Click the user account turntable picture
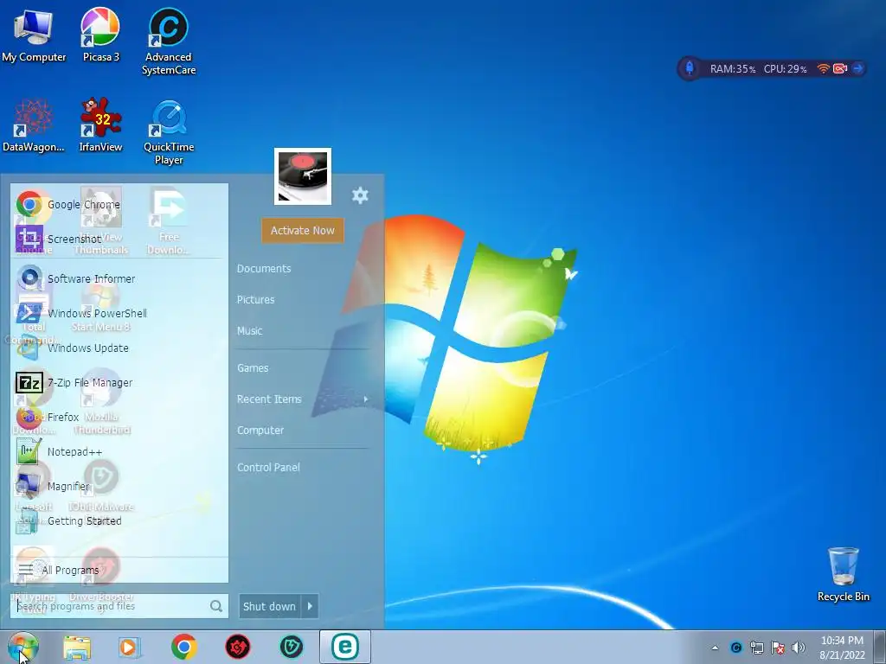This screenshot has width=886, height=664. pyautogui.click(x=303, y=176)
